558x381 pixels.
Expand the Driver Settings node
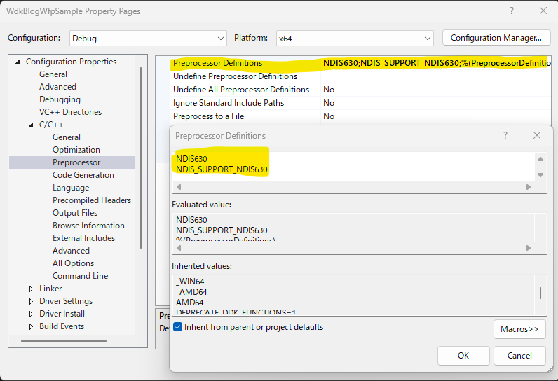pos(31,301)
